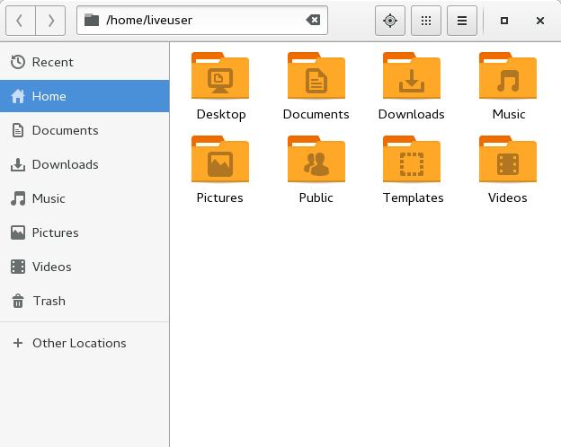Image resolution: width=561 pixels, height=447 pixels.
Task: Select the Downloads folder in main pane
Action: tap(412, 75)
